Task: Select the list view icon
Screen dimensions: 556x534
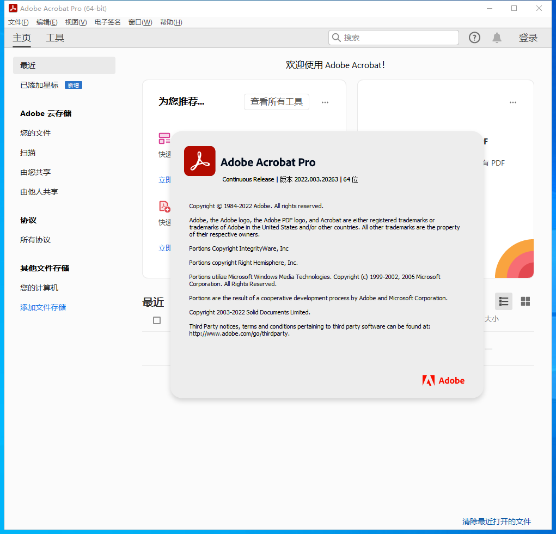Action: [503, 301]
